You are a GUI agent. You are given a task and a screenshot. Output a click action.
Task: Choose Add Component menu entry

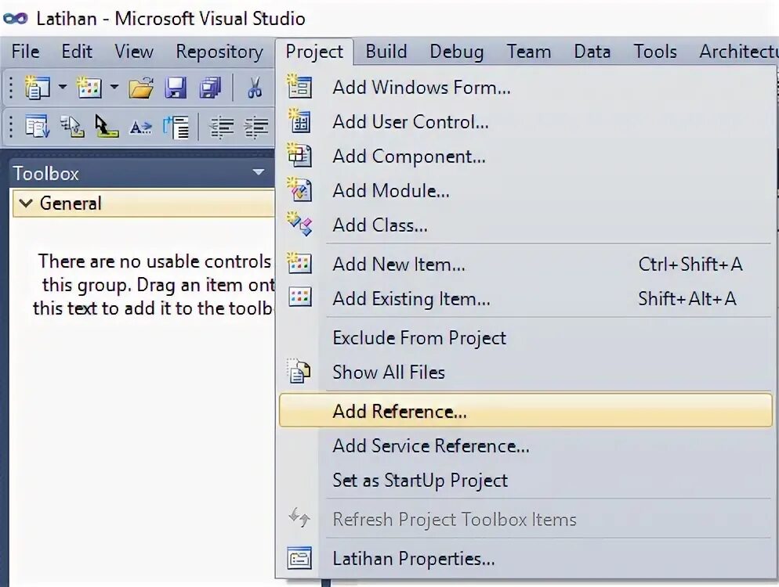point(526,157)
